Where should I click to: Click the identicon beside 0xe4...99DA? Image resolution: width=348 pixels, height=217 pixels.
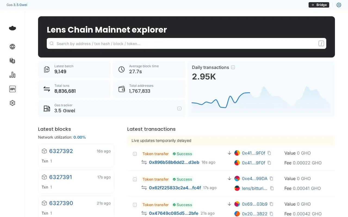(237, 178)
